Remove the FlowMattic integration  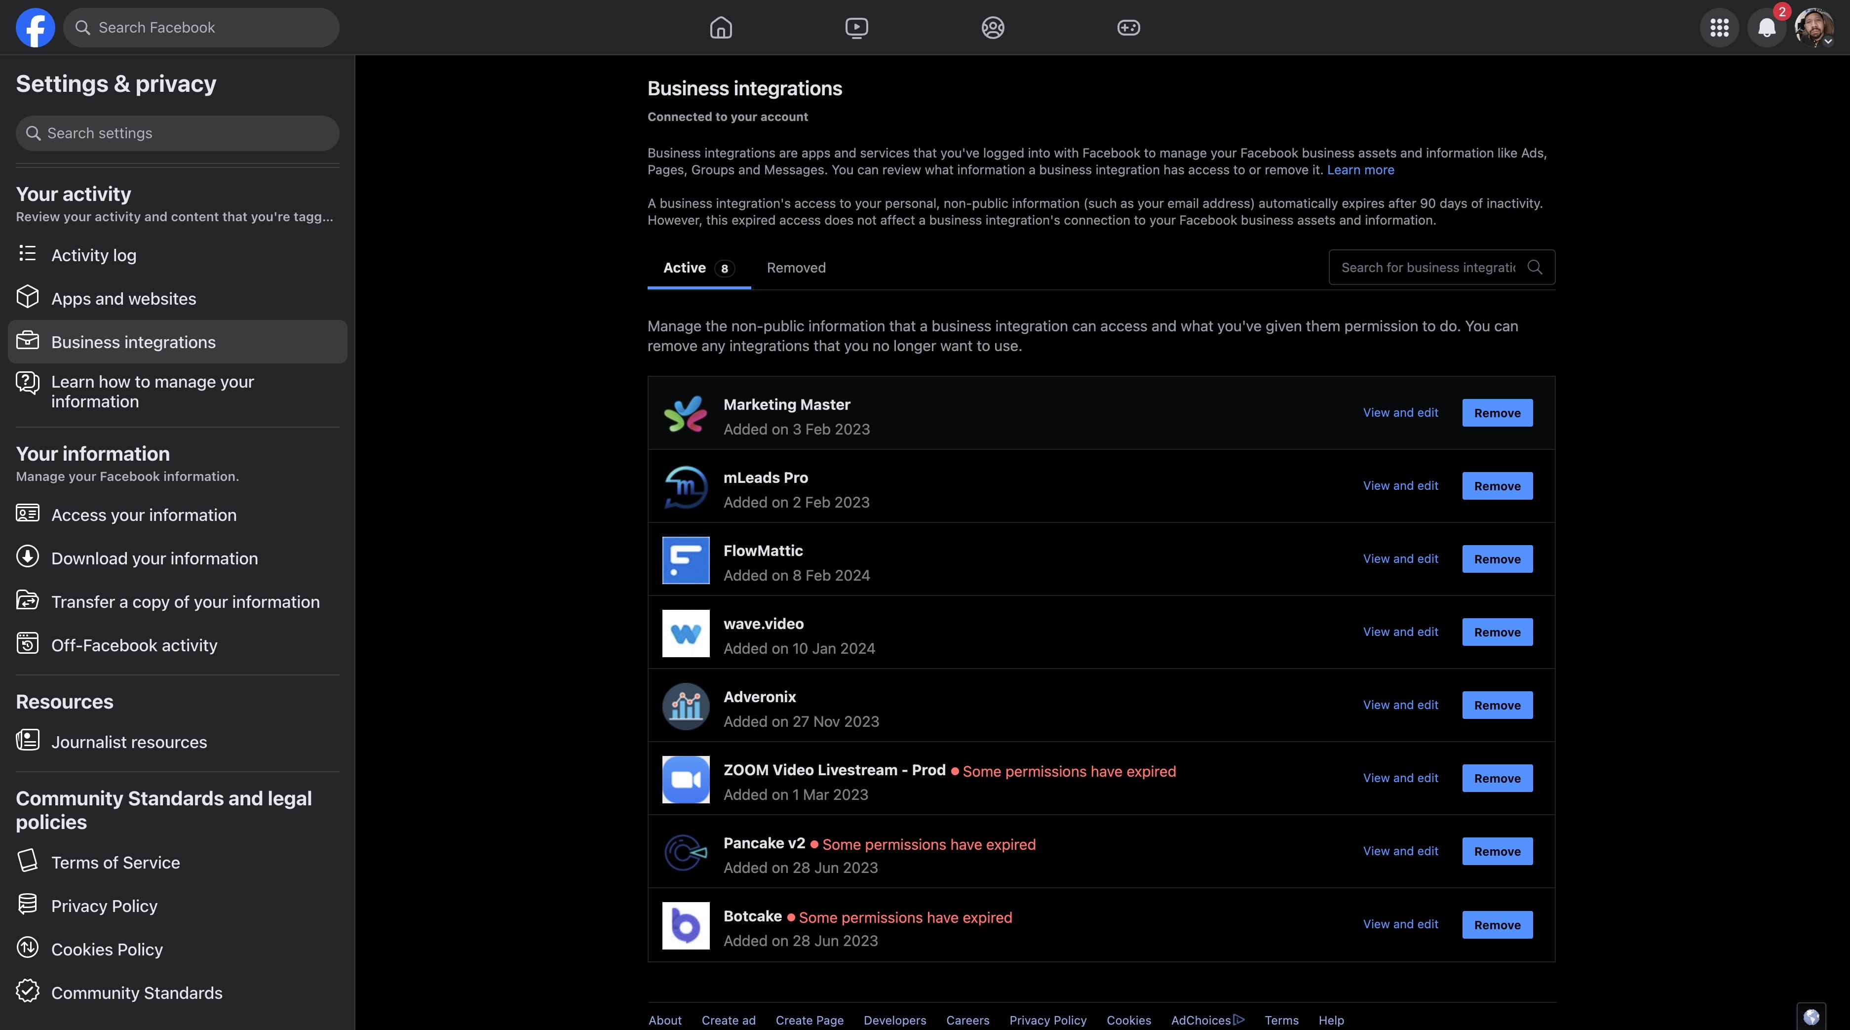coord(1498,559)
